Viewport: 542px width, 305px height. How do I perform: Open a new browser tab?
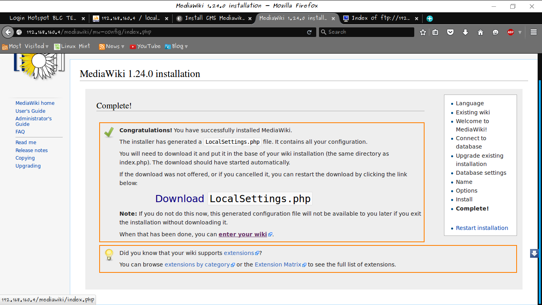click(429, 18)
